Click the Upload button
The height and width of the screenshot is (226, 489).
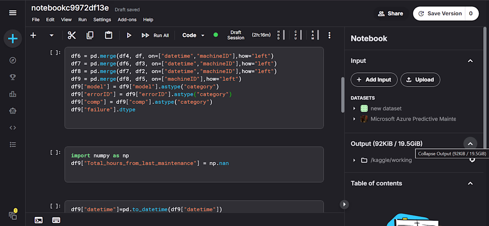coord(420,79)
